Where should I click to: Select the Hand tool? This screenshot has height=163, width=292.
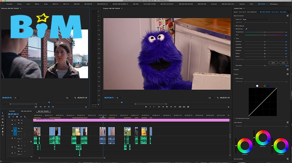(x=3, y=132)
